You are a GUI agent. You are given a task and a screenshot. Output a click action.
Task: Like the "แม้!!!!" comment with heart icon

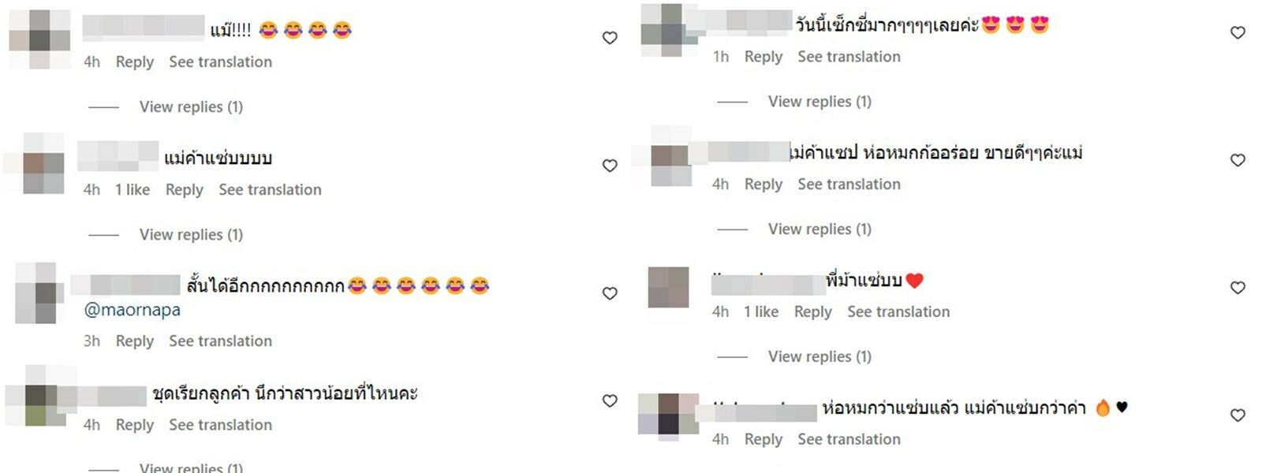(x=610, y=38)
